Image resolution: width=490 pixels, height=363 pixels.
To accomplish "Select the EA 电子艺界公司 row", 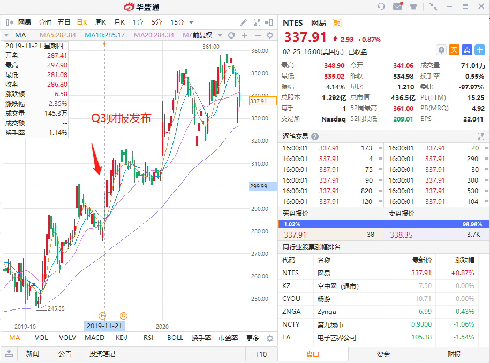I will (x=378, y=337).
